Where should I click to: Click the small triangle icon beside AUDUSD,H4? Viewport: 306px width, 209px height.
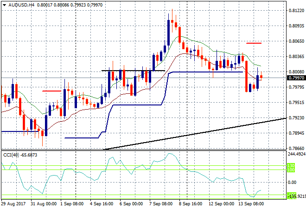click(3, 4)
